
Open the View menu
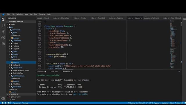pyautogui.click(x=26, y=14)
